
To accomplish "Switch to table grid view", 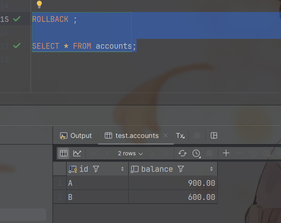I will coord(63,153).
